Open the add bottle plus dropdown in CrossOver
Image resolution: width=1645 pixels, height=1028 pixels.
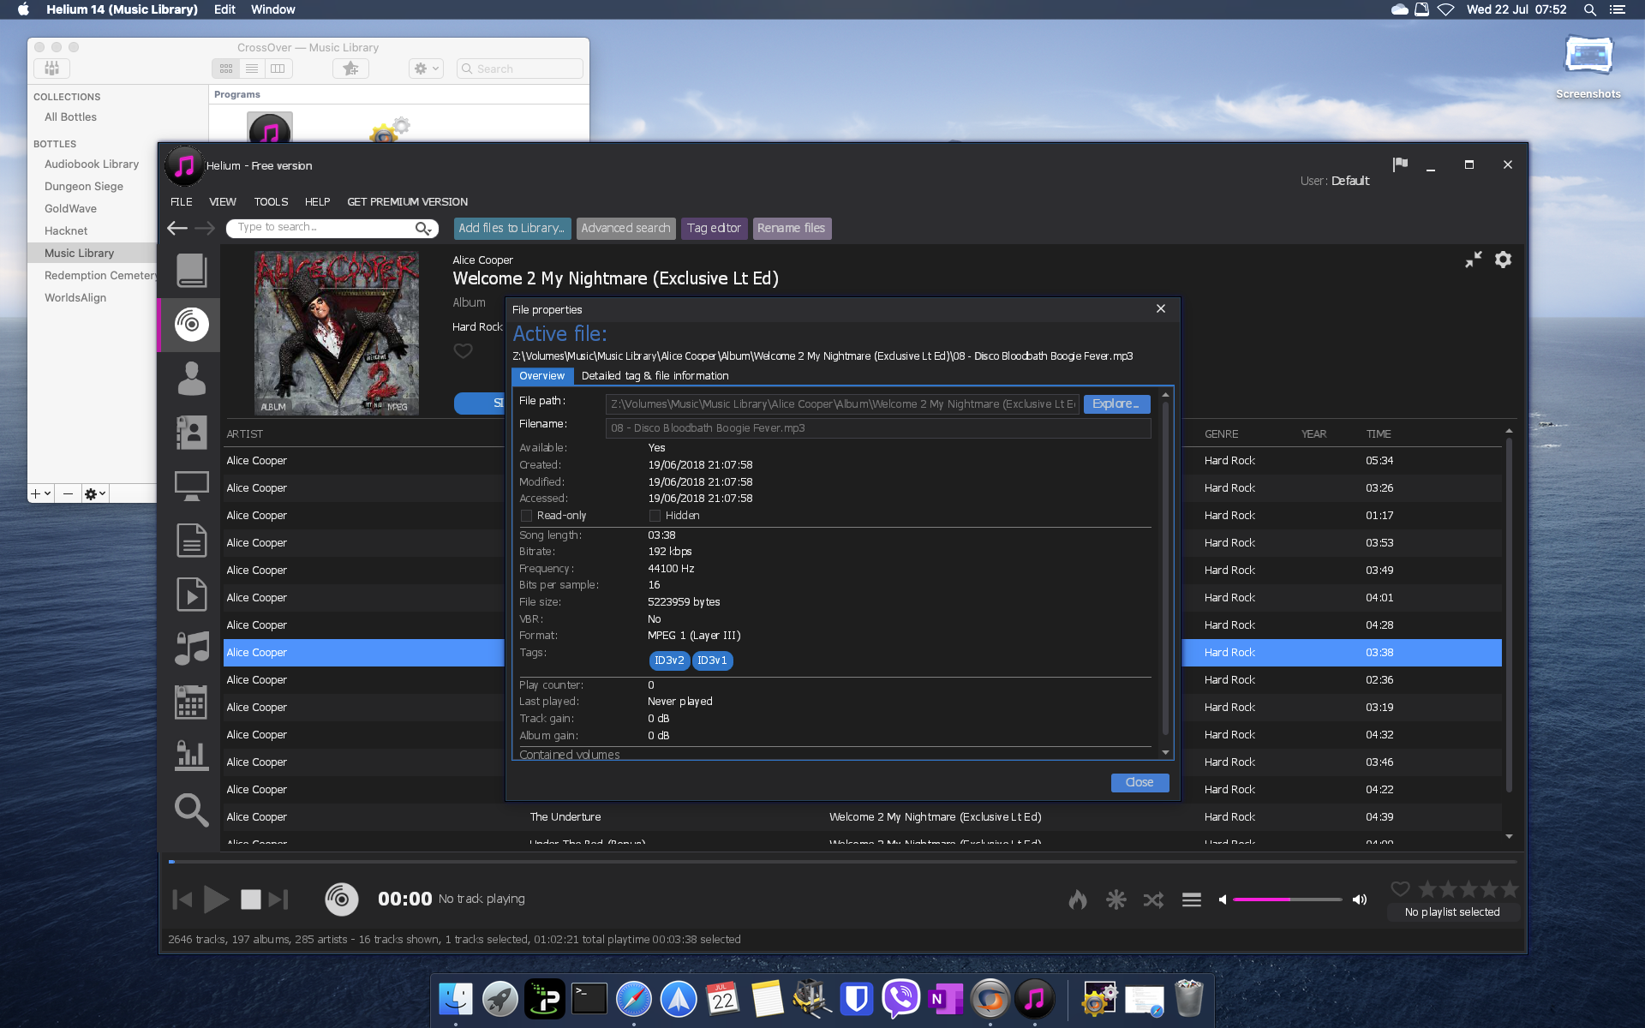pyautogui.click(x=41, y=493)
